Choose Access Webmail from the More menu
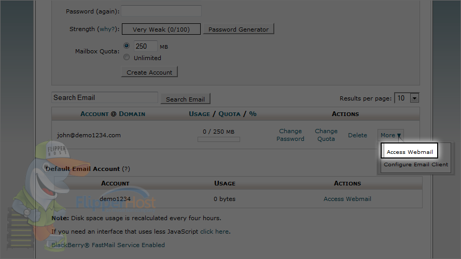461x259 pixels. tap(410, 152)
